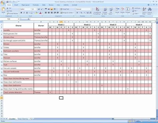This screenshot has width=158, height=123.
Task: Click the Format cells button
Action: coord(128,11)
